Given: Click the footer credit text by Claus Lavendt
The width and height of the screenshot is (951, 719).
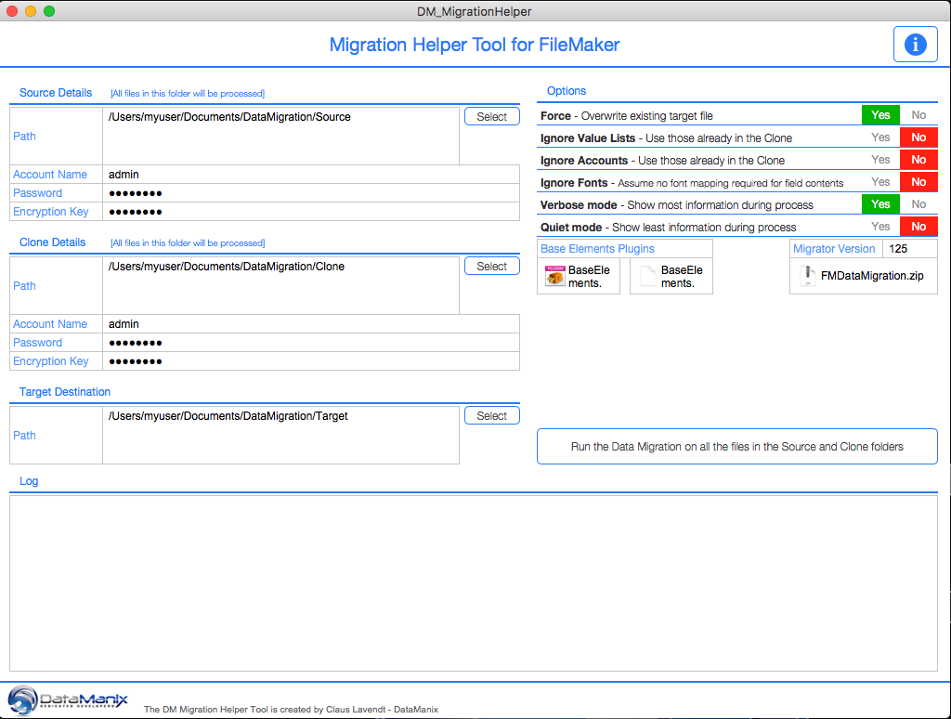Looking at the screenshot, I should tap(291, 710).
